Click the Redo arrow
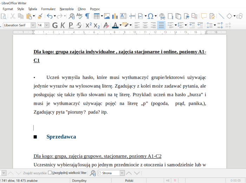The image size is (246, 183). [60, 16]
